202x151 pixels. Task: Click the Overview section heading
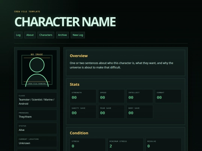coord(79,56)
